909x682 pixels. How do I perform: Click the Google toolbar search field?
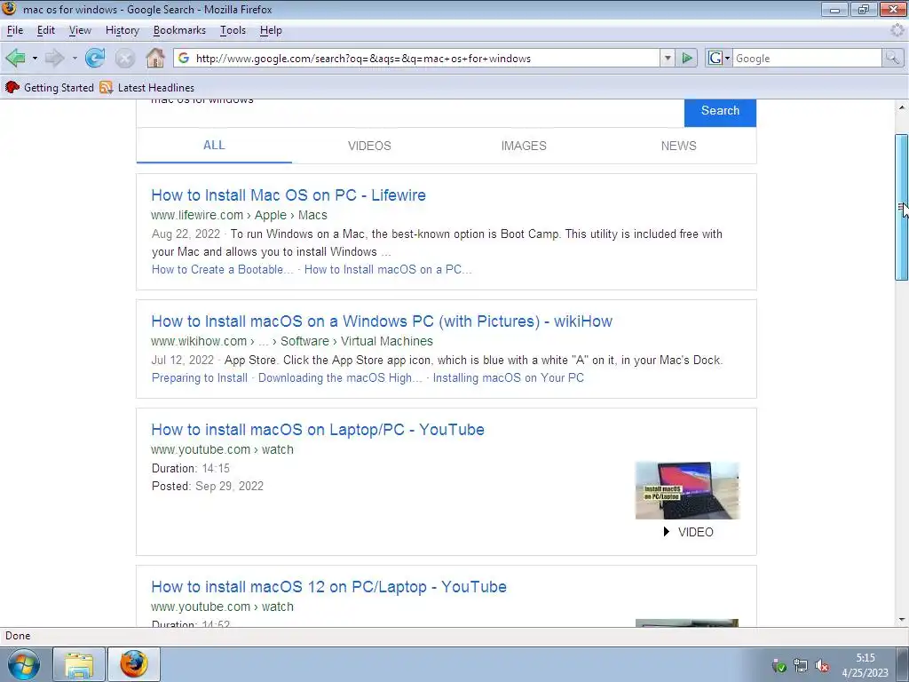(807, 58)
